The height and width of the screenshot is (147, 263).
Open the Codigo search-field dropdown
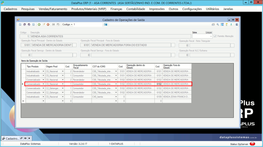72,24
